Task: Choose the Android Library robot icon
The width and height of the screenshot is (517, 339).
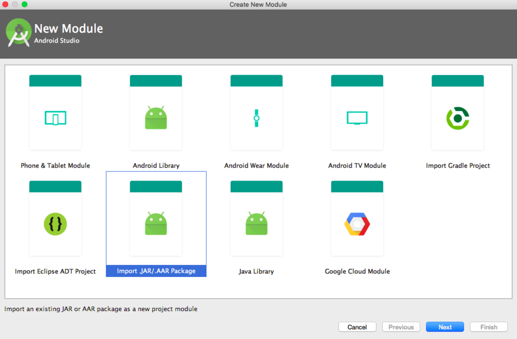Action: [x=156, y=118]
